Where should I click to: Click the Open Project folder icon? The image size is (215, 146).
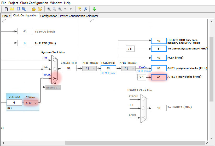12,9
